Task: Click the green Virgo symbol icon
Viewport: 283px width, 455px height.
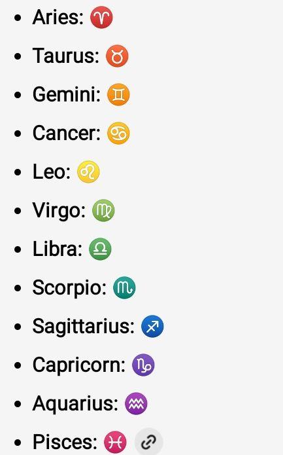Action: (103, 210)
